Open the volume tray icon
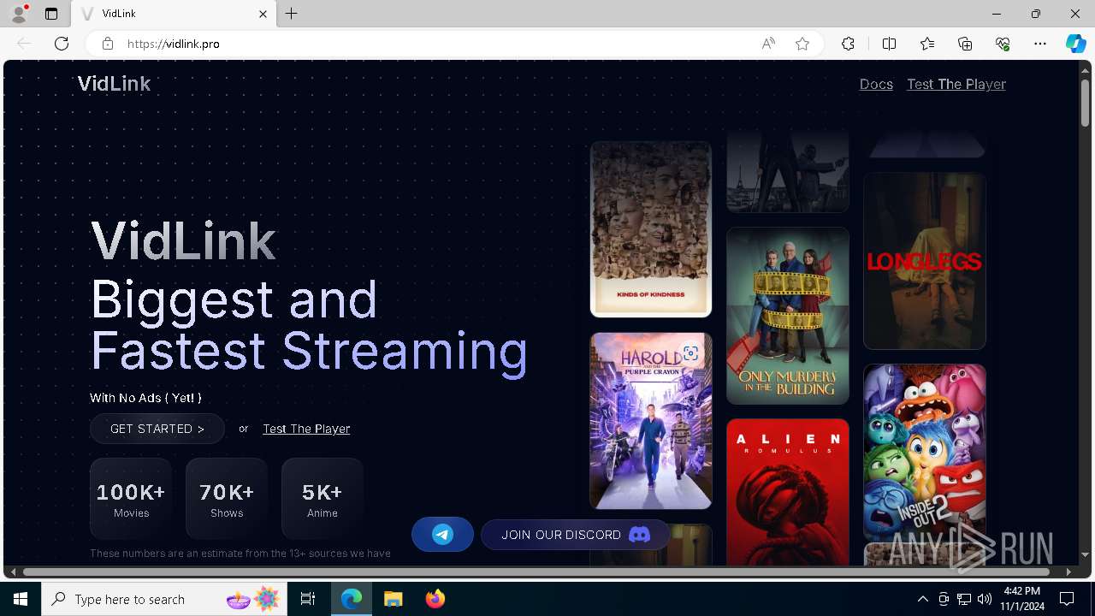Image resolution: width=1095 pixels, height=616 pixels. (985, 599)
